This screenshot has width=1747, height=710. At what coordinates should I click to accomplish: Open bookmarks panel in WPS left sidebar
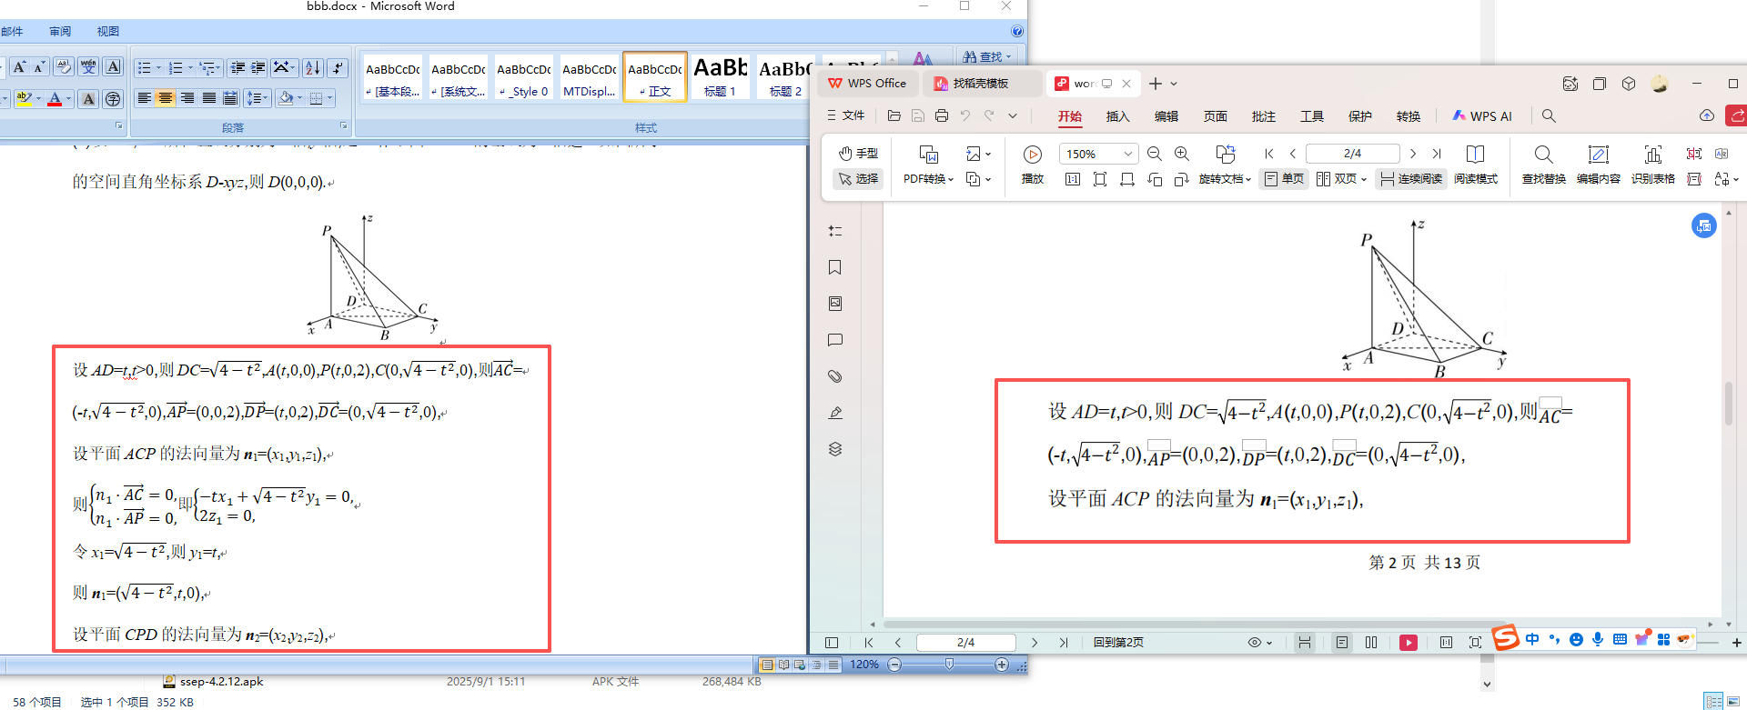[x=835, y=267]
